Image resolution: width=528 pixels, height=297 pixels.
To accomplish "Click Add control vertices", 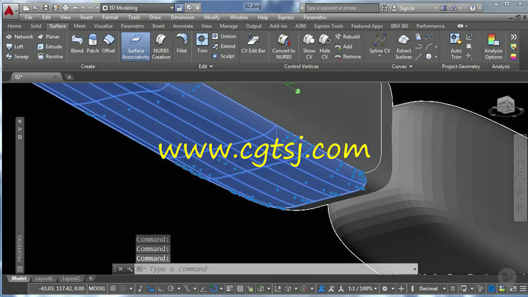I will click(x=343, y=46).
